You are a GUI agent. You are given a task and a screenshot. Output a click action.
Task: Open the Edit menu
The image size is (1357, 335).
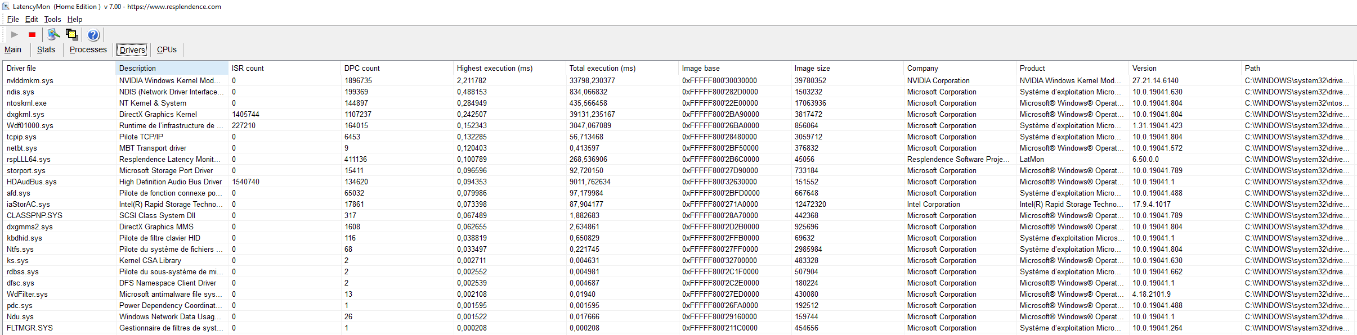coord(32,19)
